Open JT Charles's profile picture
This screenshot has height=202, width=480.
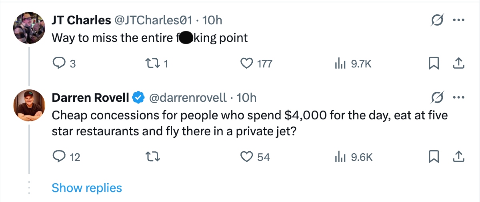pos(29,27)
